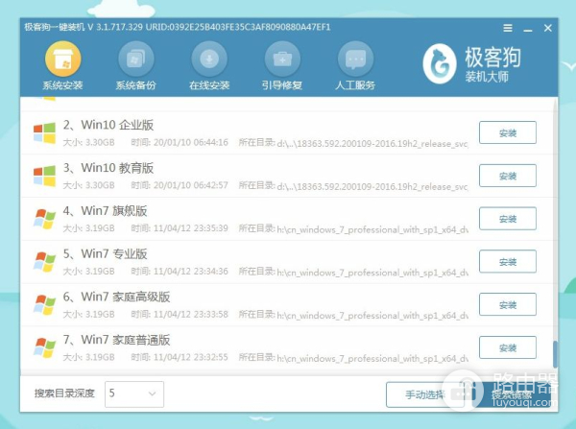The width and height of the screenshot is (576, 429).
Task: Select the 在线安装 tab label
Action: pos(209,85)
